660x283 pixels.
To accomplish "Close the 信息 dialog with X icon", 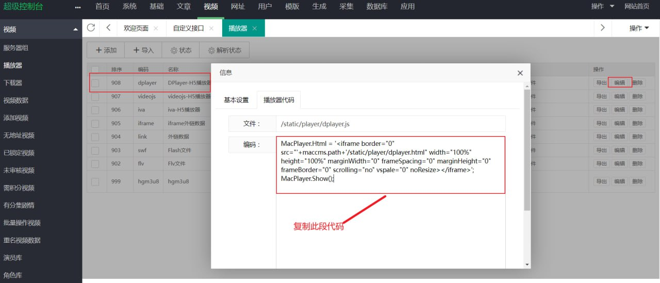I will tap(520, 73).
